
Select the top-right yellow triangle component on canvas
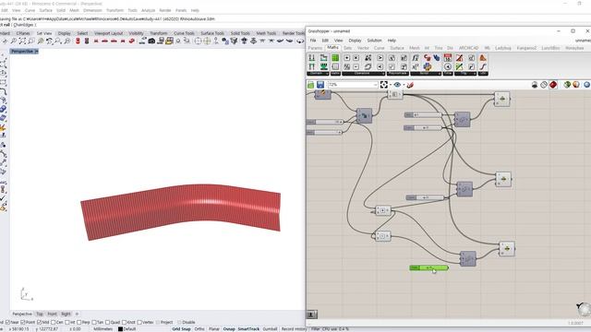(502, 99)
